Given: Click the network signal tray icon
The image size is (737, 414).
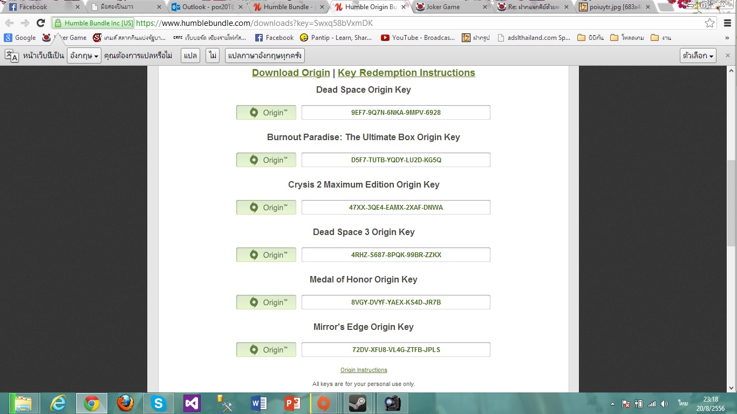Looking at the screenshot, I should [652, 404].
